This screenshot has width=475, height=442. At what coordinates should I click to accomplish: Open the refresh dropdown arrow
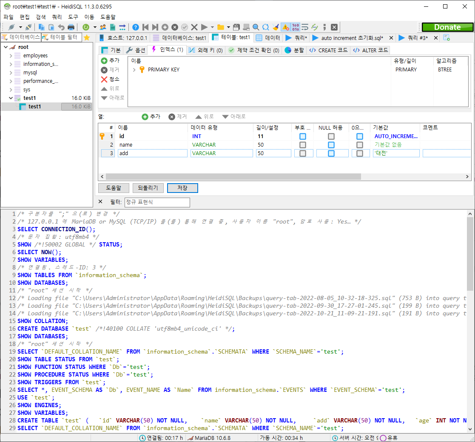(95, 27)
